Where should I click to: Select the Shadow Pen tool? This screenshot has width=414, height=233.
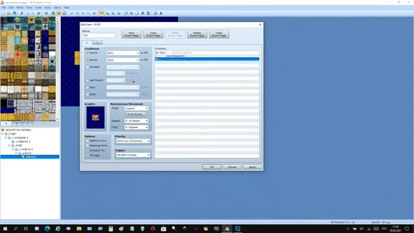pyautogui.click(x=94, y=13)
